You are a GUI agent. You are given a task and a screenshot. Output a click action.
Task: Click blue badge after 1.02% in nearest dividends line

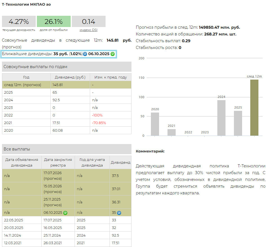(85, 54)
